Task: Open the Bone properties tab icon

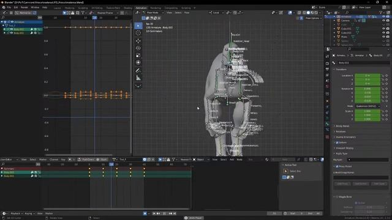Action: (x=327, y=124)
